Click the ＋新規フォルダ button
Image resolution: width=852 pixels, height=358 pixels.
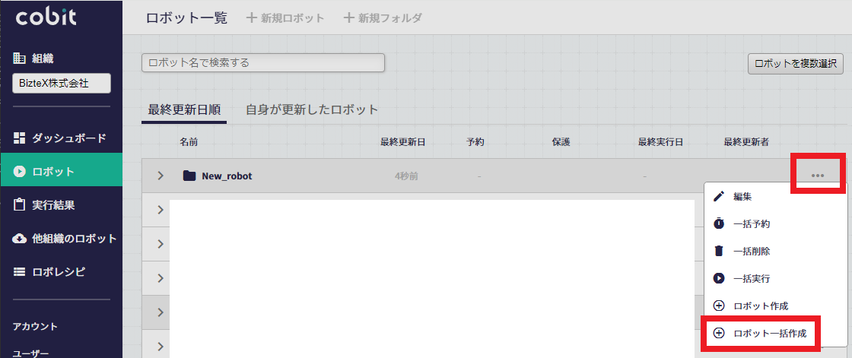[383, 18]
